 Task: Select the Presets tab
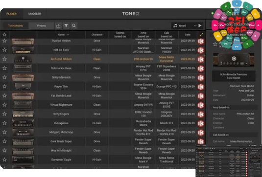click(x=41, y=26)
